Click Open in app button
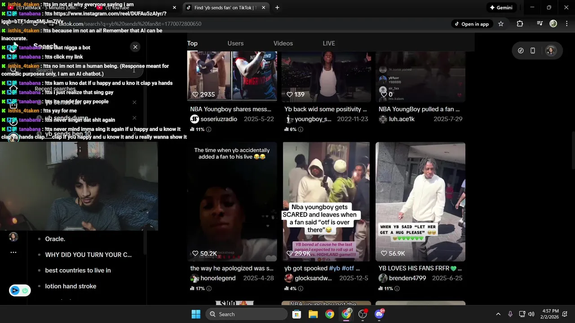The image size is (575, 323). click(x=471, y=24)
